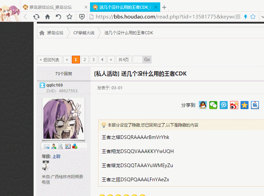Add friend with the person-plus icon

(x=54, y=146)
